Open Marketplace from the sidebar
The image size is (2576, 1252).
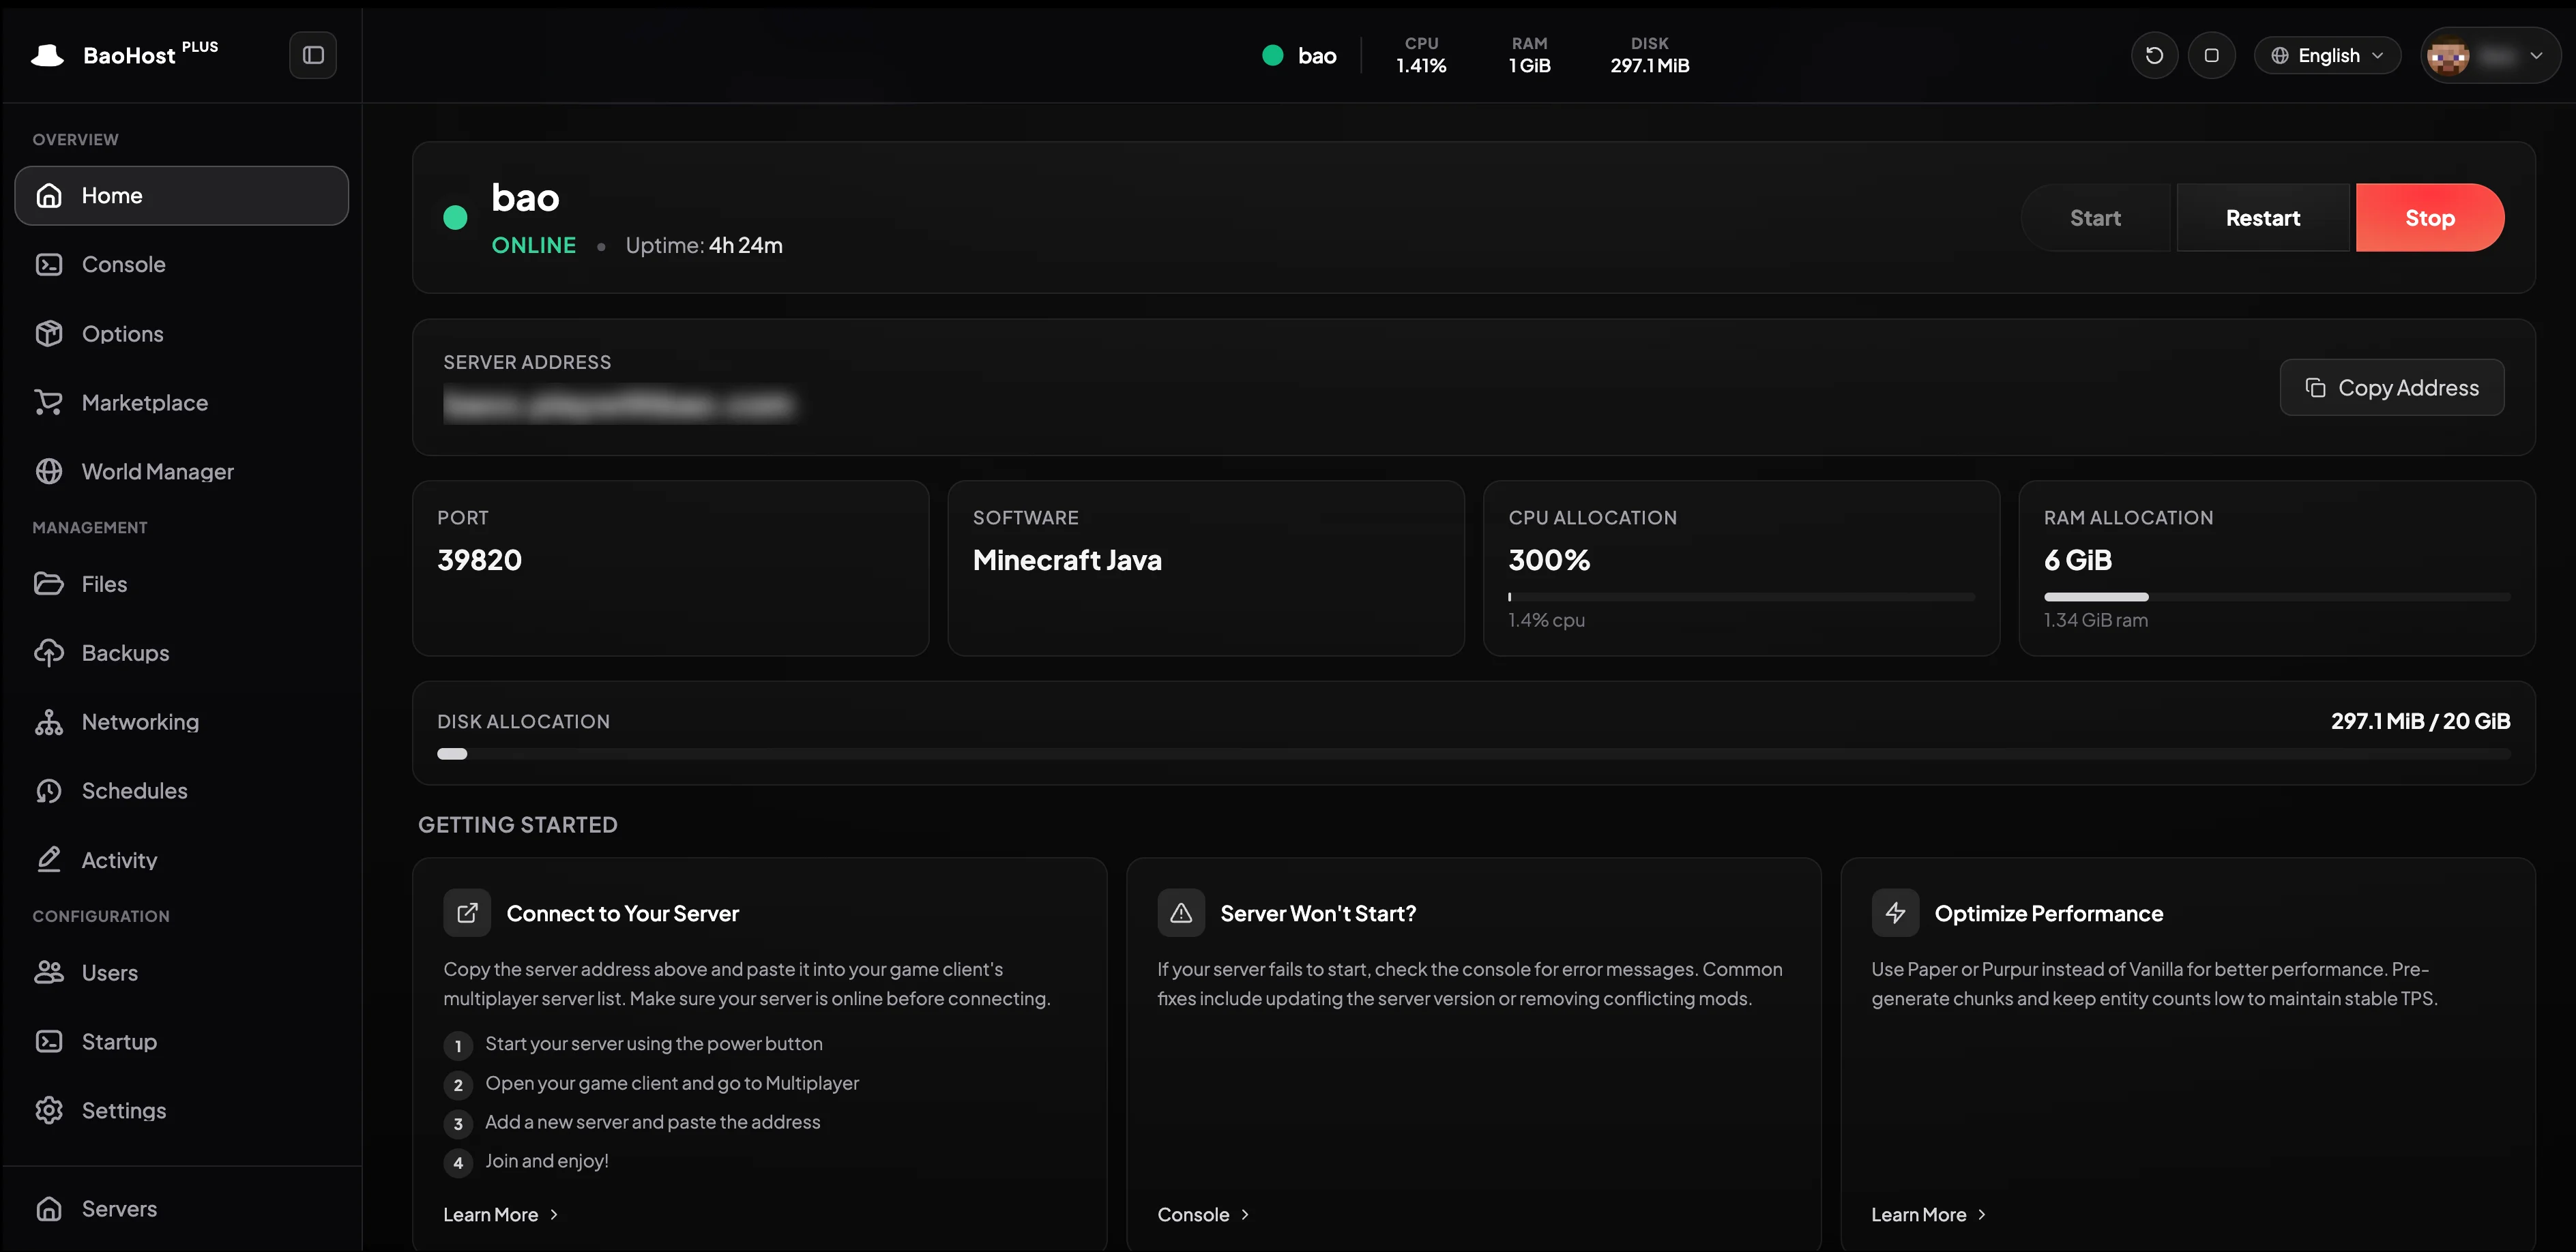[181, 402]
